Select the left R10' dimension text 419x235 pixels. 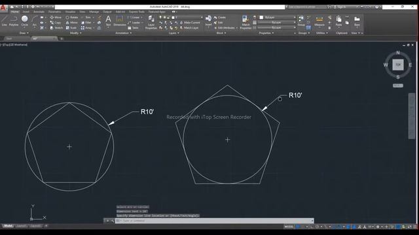click(147, 112)
